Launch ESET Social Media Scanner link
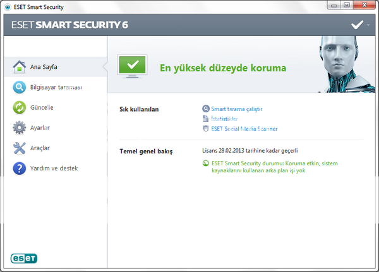 coord(244,129)
